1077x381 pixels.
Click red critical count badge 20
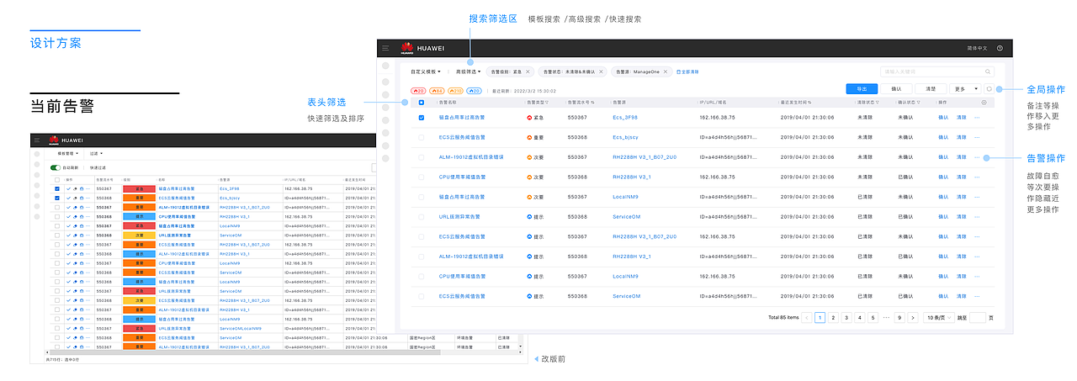coord(418,91)
